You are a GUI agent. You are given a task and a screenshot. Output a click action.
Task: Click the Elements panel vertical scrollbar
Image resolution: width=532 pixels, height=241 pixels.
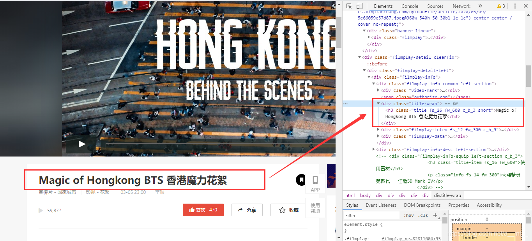(528, 76)
